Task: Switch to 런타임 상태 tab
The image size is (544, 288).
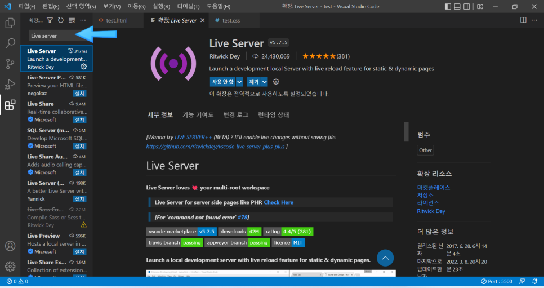Action: tap(273, 115)
